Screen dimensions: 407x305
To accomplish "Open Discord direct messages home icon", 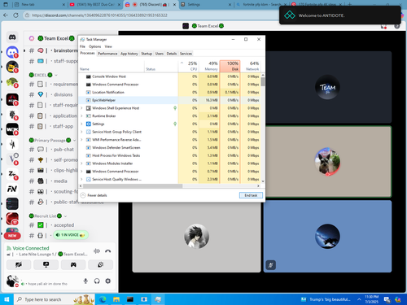I will (12, 37).
